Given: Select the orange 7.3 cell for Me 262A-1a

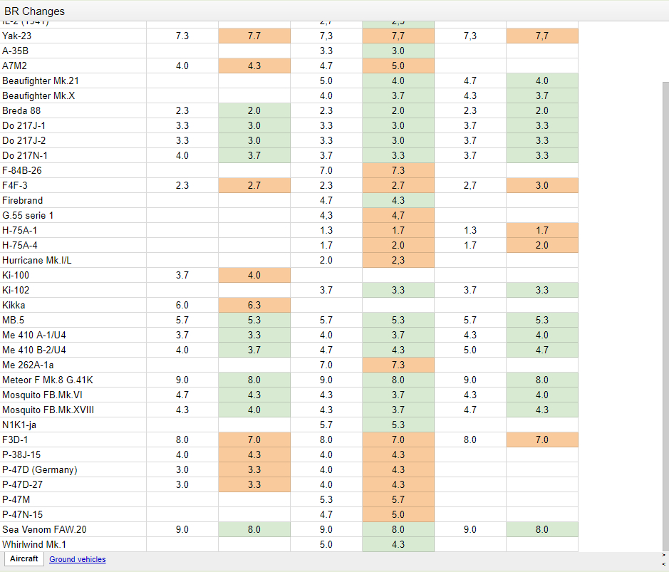Looking at the screenshot, I should click(398, 365).
